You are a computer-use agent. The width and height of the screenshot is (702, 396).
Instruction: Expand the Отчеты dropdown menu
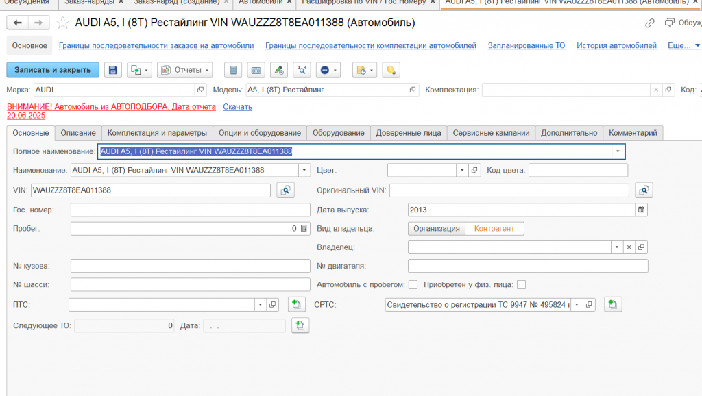point(184,70)
